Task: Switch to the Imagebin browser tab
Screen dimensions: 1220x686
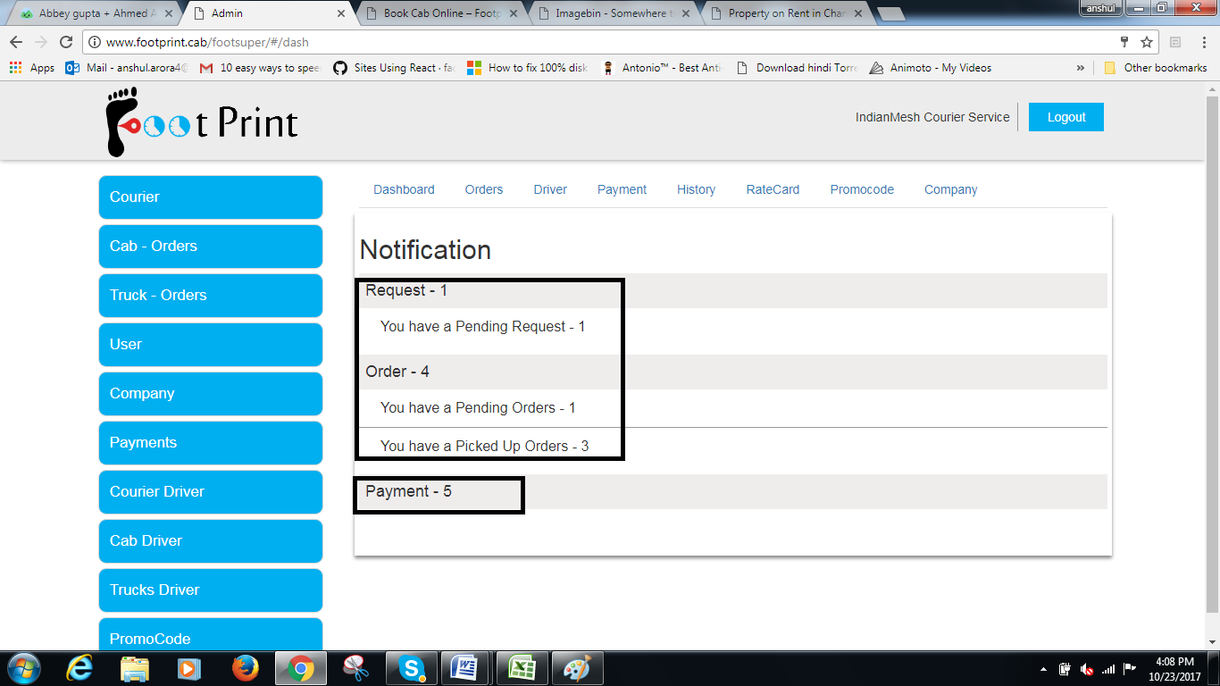Action: pyautogui.click(x=613, y=13)
